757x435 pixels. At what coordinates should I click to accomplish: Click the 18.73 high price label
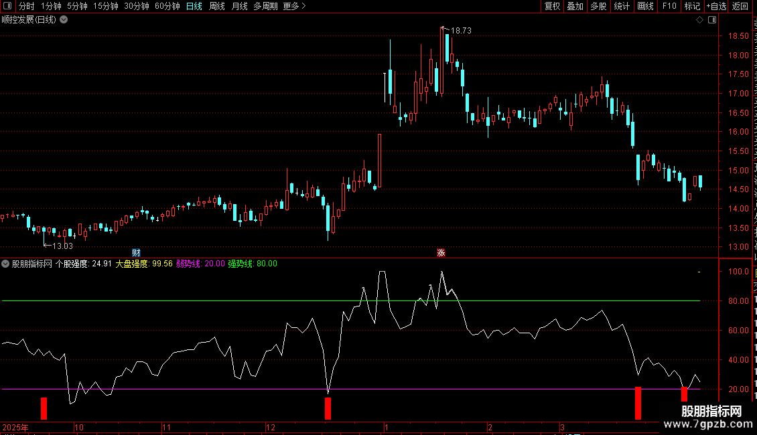461,31
